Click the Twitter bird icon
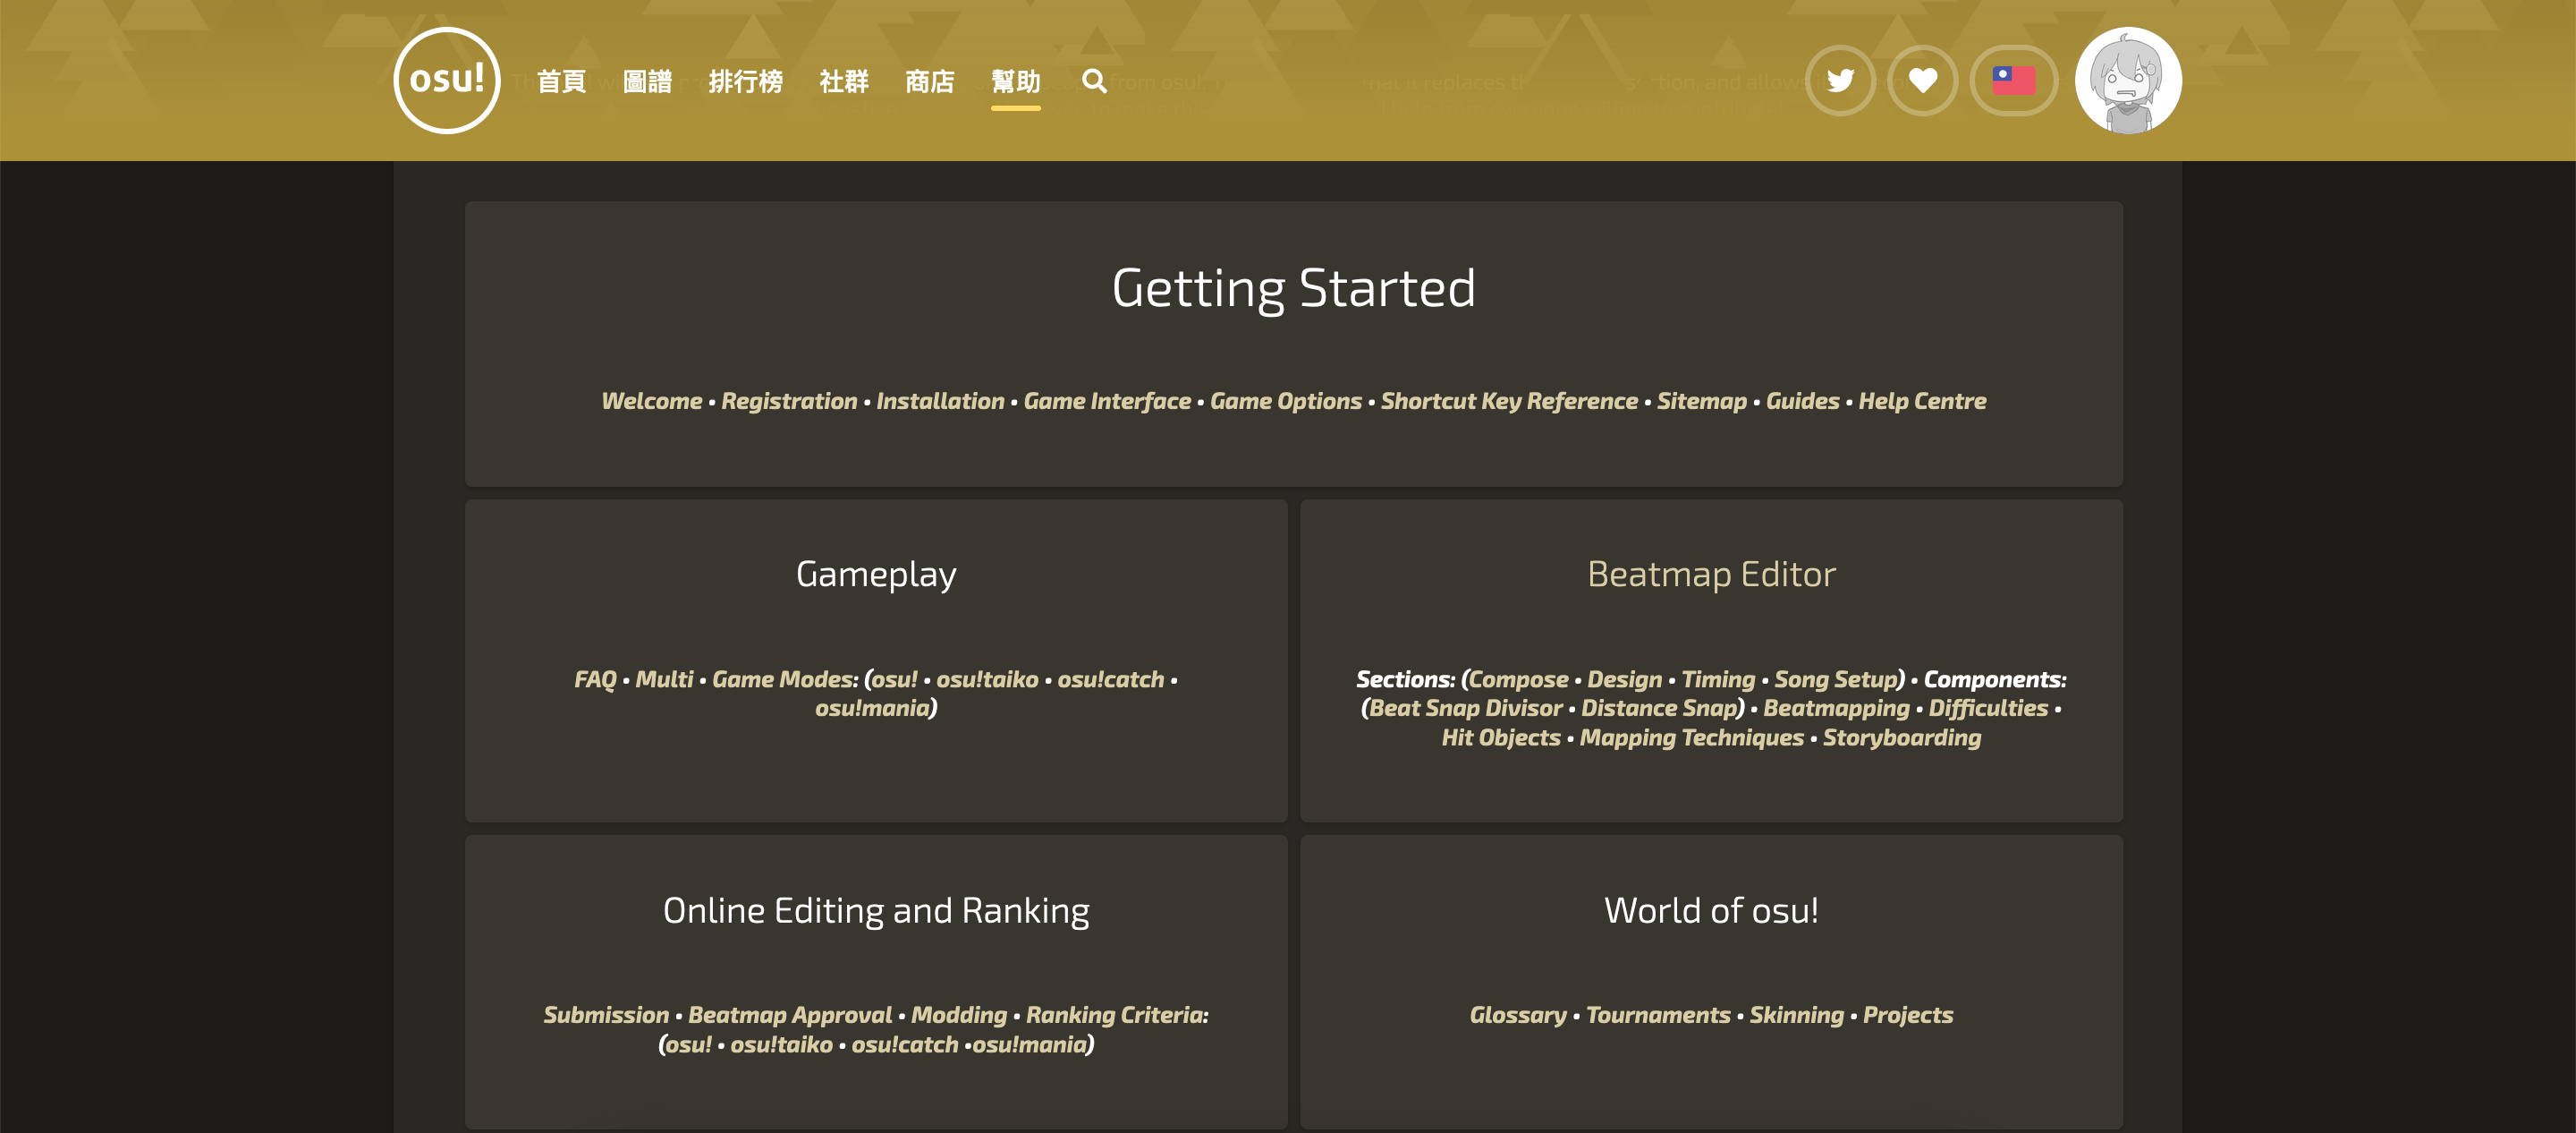 (x=1840, y=80)
